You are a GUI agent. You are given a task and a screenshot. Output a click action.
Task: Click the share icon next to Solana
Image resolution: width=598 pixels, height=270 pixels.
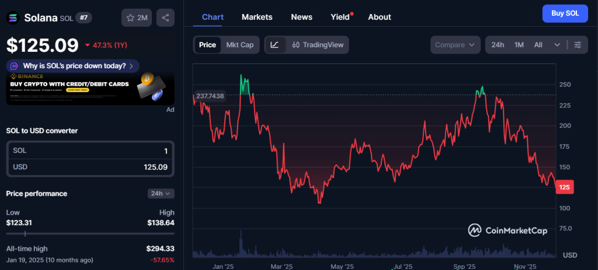[166, 17]
